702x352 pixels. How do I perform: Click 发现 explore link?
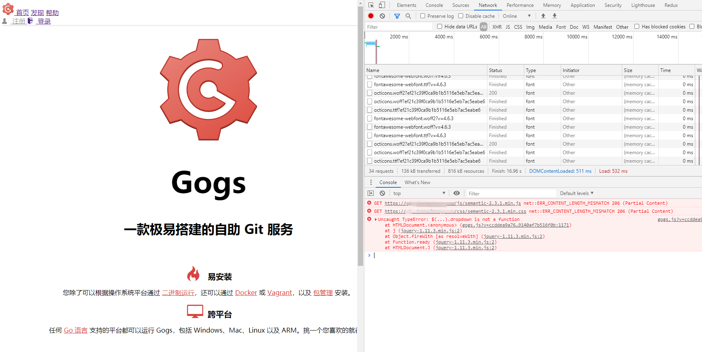click(37, 13)
